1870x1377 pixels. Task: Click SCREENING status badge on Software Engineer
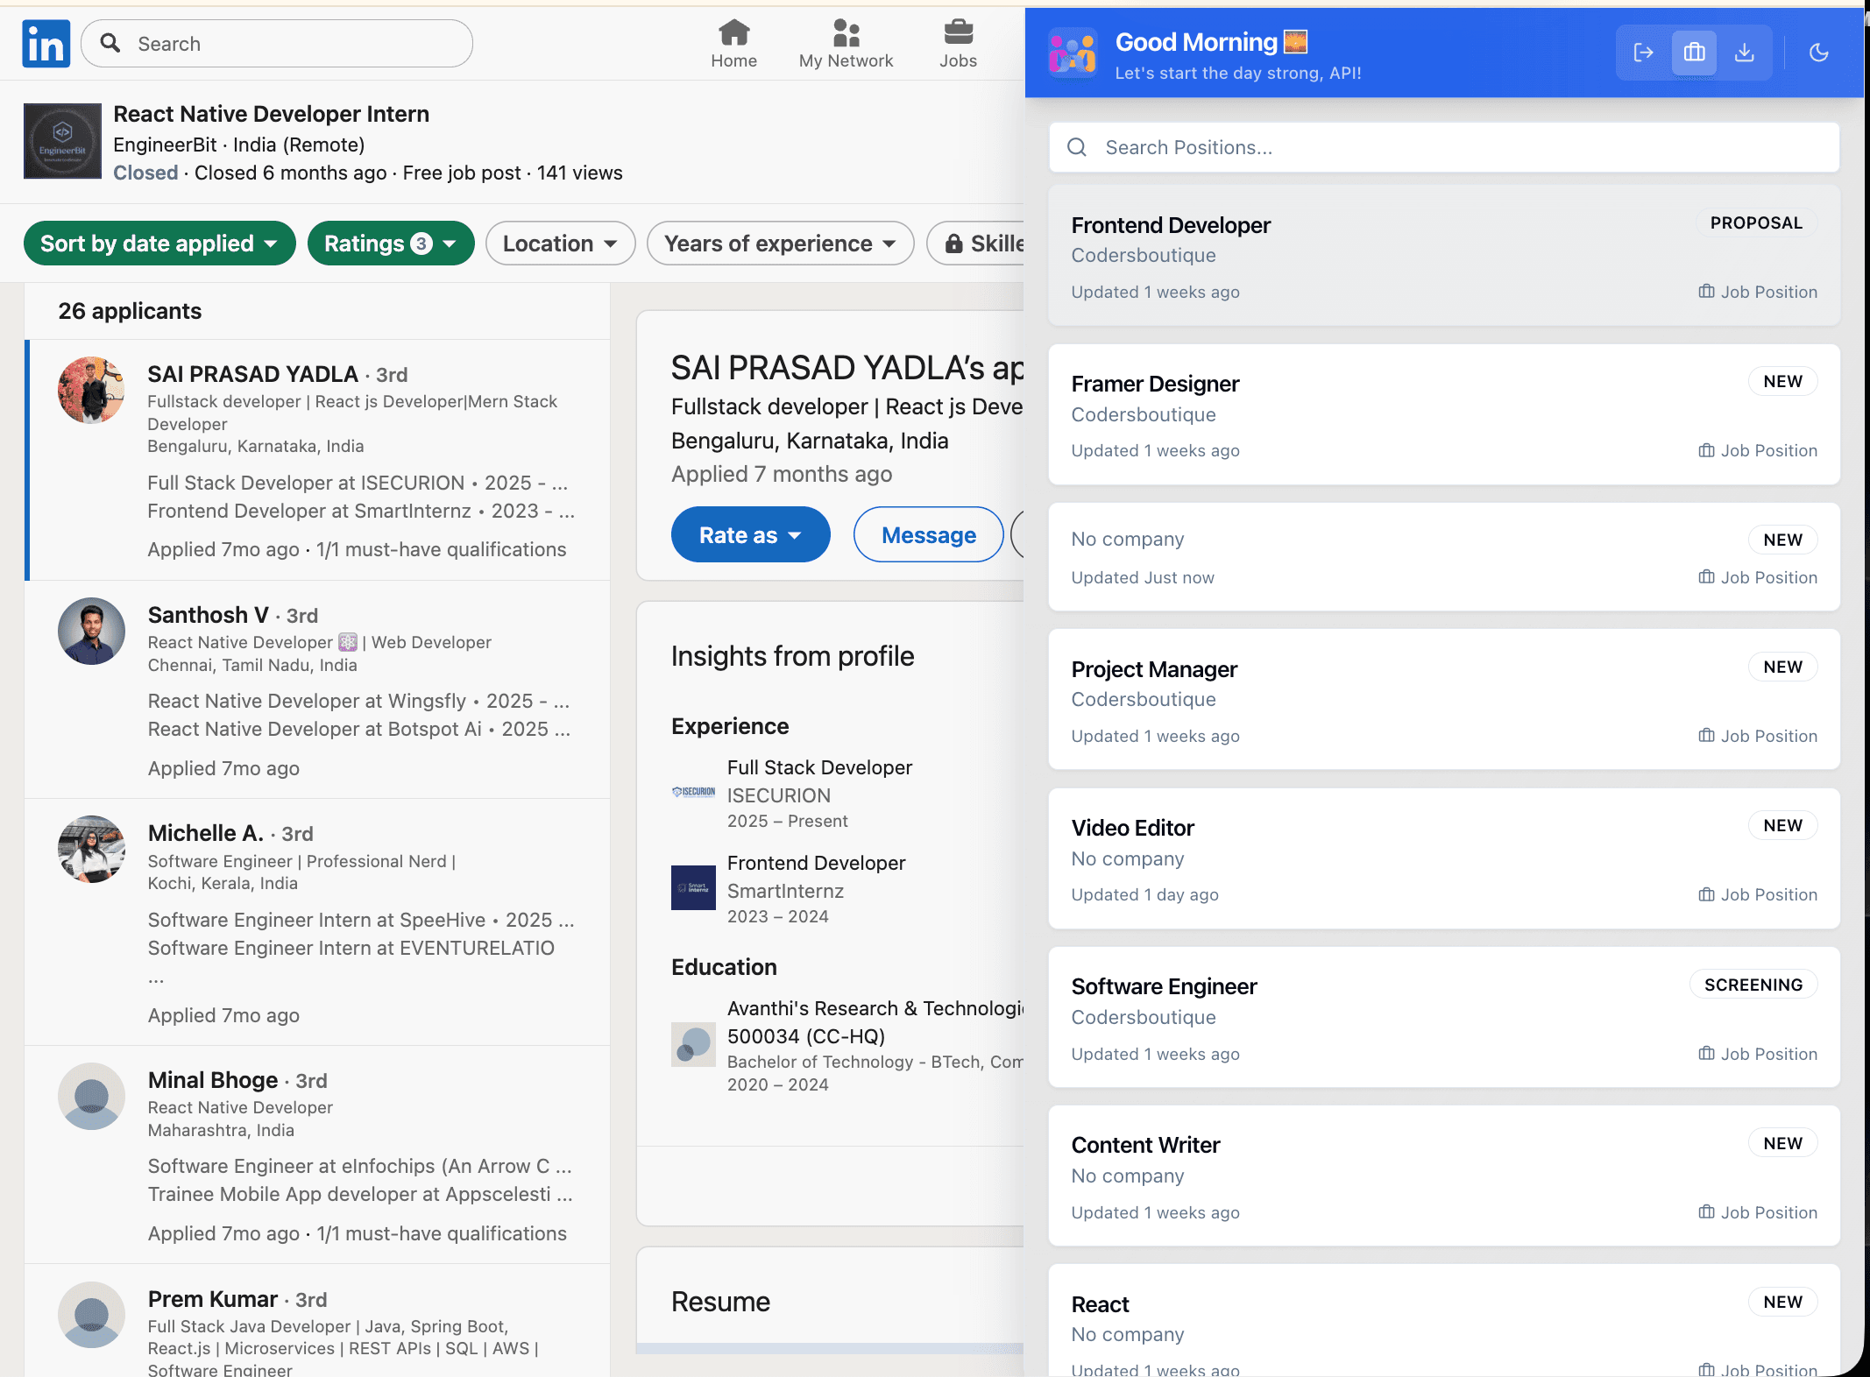pos(1753,985)
